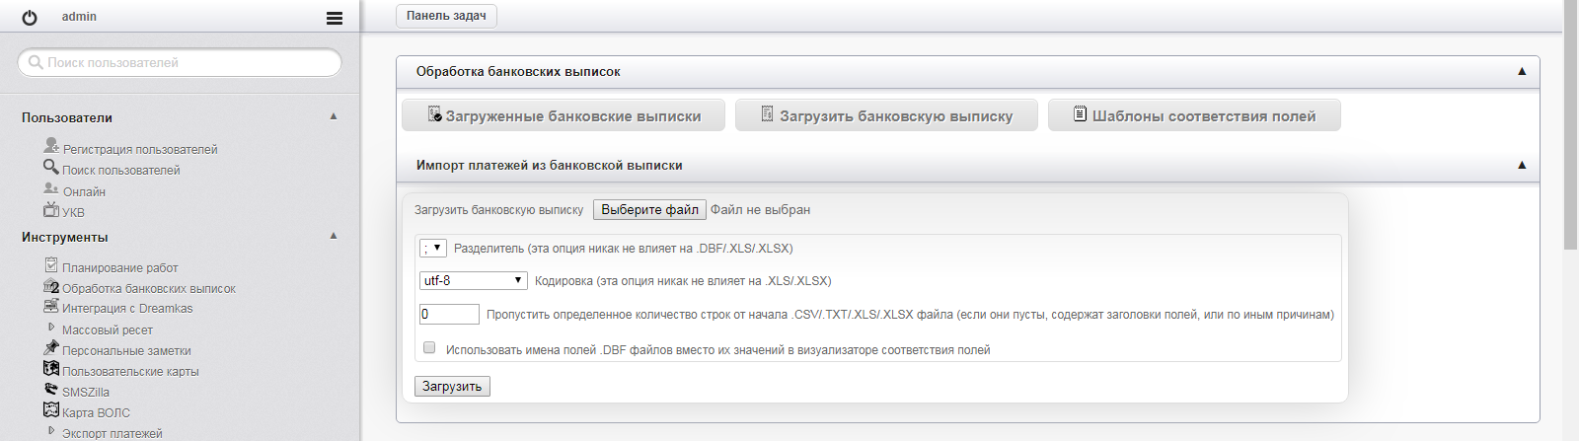Enable DBF field names checkbox
This screenshot has width=1579, height=441.
(x=429, y=347)
